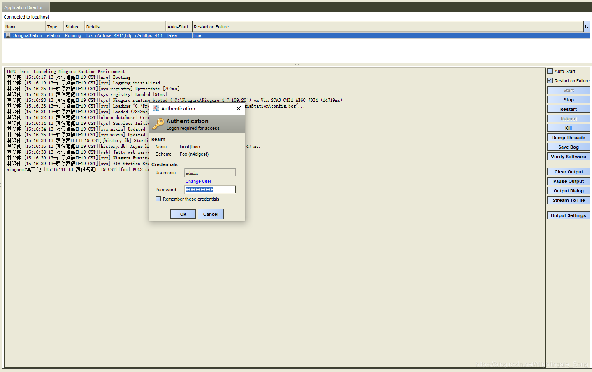Sort by Restart on Failure column header
Image resolution: width=592 pixels, height=372 pixels.
tap(388, 27)
